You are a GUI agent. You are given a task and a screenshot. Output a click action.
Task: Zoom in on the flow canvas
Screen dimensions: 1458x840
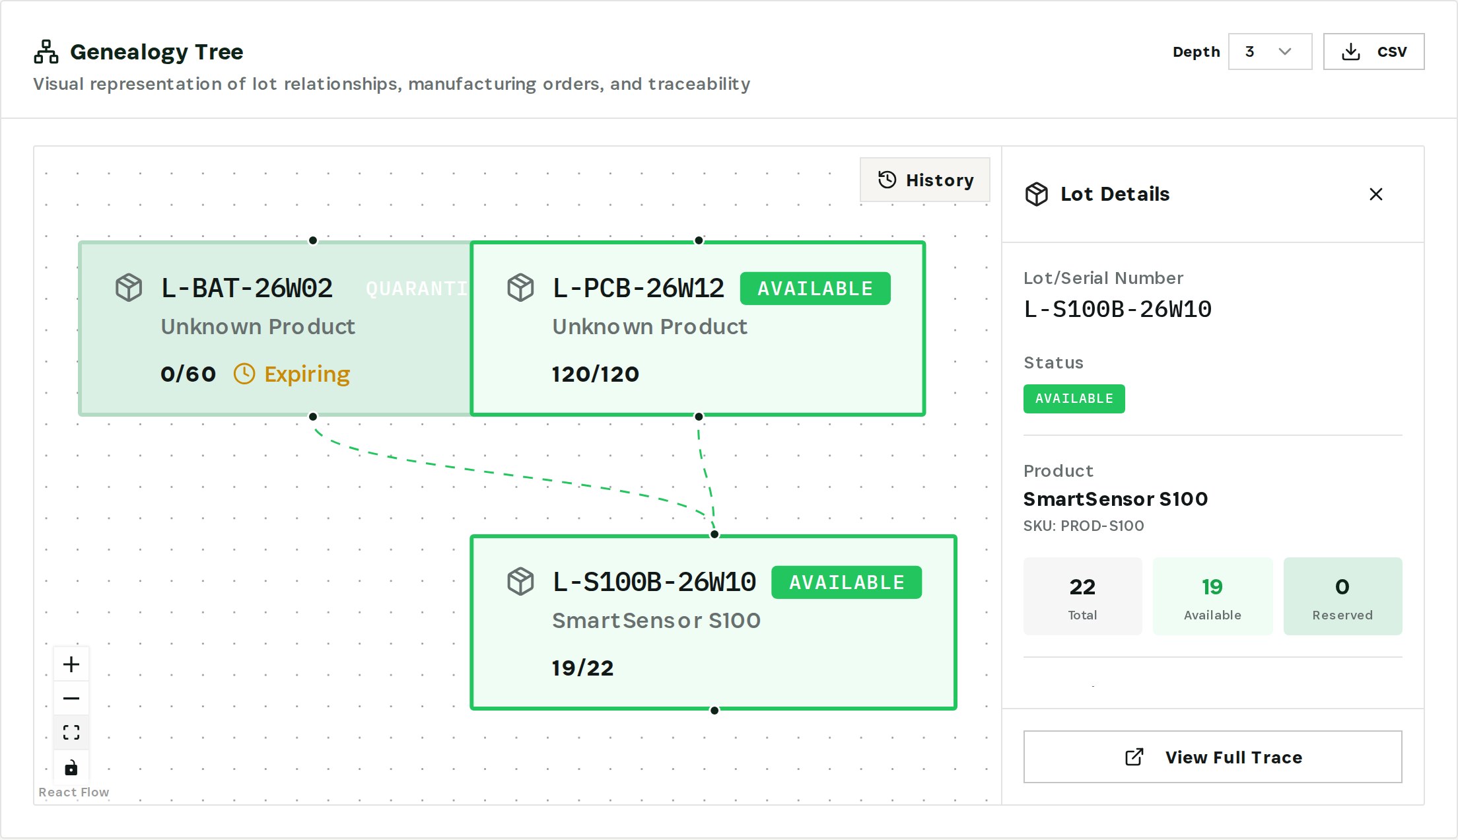[x=71, y=664]
